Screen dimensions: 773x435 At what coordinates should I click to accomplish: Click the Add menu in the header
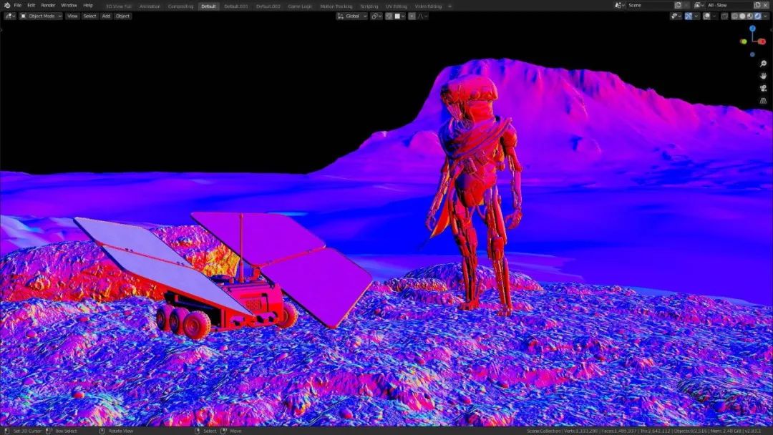click(x=105, y=16)
